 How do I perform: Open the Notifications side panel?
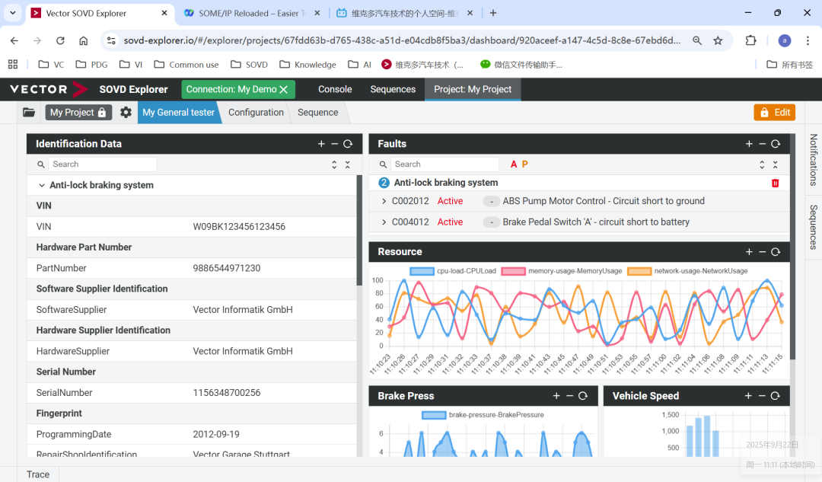tap(813, 160)
